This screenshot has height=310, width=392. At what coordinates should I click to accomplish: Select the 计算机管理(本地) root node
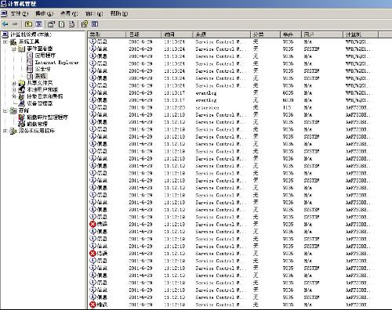point(31,34)
